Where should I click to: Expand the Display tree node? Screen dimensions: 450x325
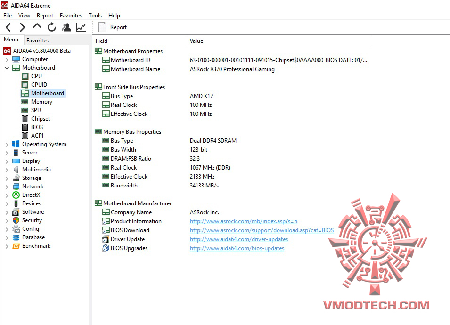click(x=7, y=162)
